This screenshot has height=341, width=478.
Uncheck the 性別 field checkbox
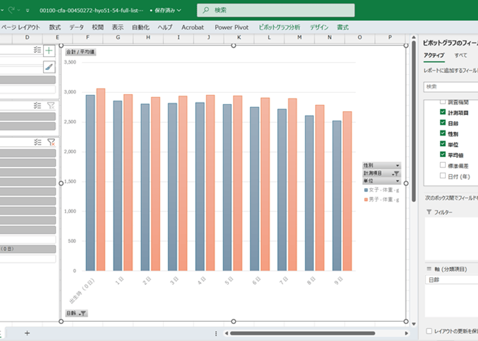click(x=443, y=133)
